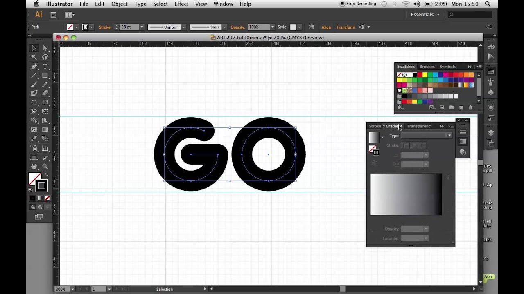Reset to default fill and stroke

coord(31,190)
